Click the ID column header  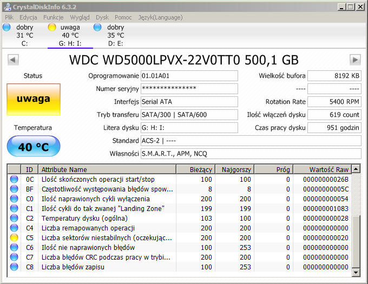[30, 169]
